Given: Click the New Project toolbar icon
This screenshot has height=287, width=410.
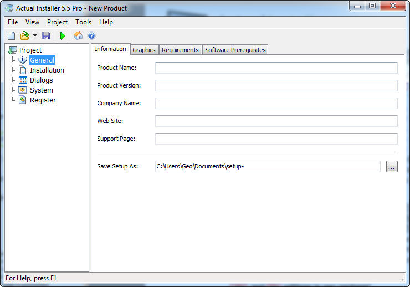Looking at the screenshot, I should click(x=12, y=35).
